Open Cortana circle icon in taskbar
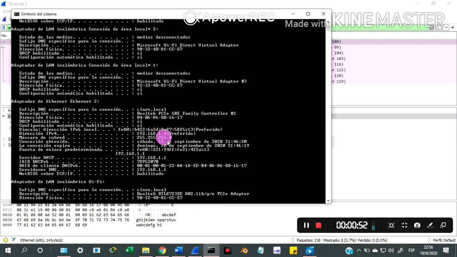The image size is (457, 257). pyautogui.click(x=40, y=251)
